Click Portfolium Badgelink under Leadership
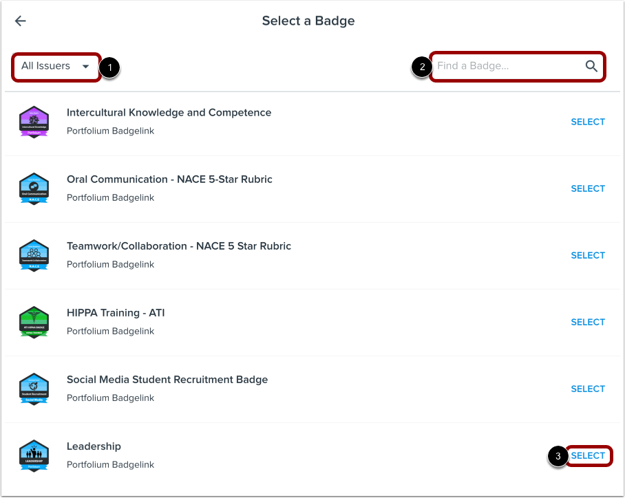The height and width of the screenshot is (498, 625). [x=110, y=464]
